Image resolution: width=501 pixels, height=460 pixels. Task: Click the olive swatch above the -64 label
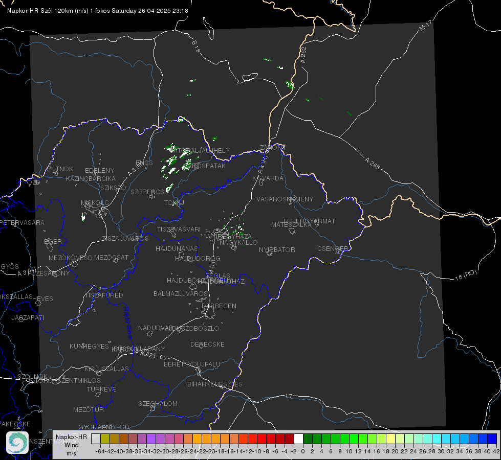click(x=105, y=439)
